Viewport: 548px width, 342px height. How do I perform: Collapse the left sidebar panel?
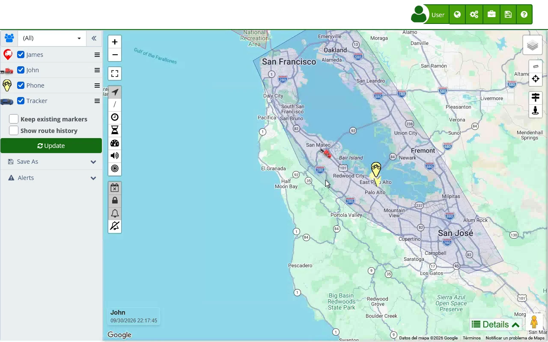(x=94, y=38)
